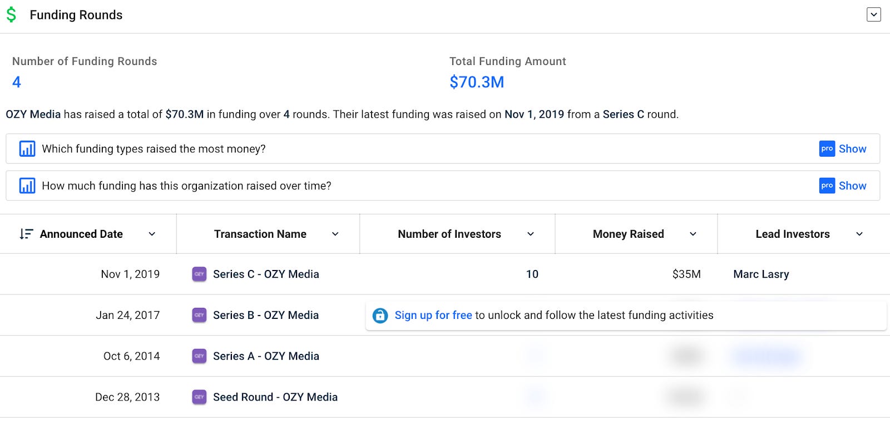The width and height of the screenshot is (890, 425).
Task: Click the bar chart icon beside funding over time question
Action: click(x=27, y=186)
